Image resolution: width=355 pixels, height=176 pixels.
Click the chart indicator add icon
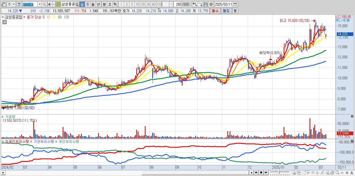[x=195, y=4]
